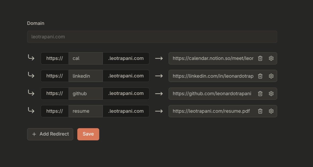Click the plus icon inside Add Redirect

pyautogui.click(x=34, y=134)
